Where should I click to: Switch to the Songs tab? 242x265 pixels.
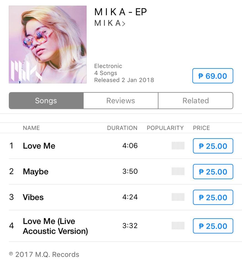click(46, 100)
